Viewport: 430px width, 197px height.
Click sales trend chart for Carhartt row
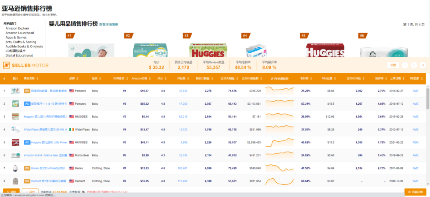pyautogui.click(x=279, y=181)
